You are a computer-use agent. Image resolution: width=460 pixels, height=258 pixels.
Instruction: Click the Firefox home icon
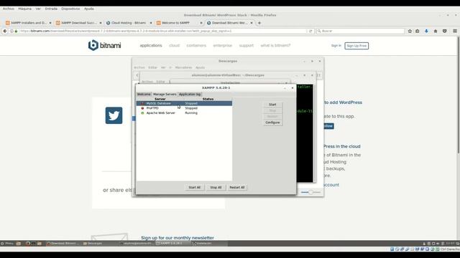click(x=436, y=31)
